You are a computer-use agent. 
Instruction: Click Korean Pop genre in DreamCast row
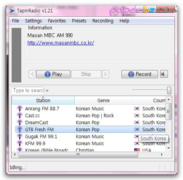pyautogui.click(x=87, y=122)
